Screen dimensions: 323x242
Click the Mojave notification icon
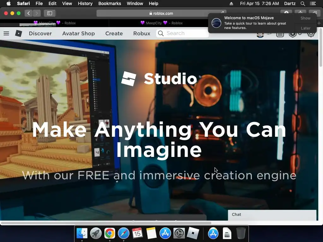tap(216, 23)
